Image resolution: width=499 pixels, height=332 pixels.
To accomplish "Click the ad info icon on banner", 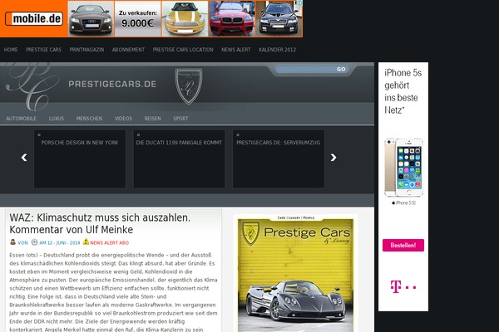I will point(299,2).
